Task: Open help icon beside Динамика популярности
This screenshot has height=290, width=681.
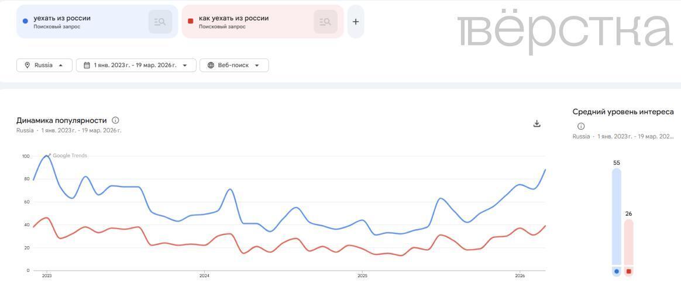Action: [x=115, y=120]
